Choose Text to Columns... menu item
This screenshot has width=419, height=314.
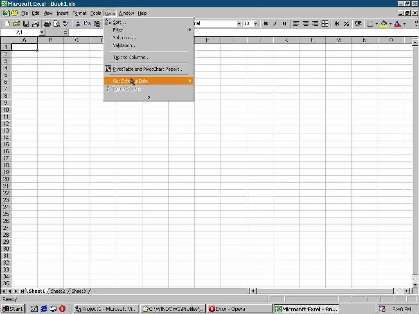pos(149,57)
